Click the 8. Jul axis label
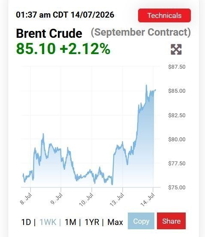The width and height of the screenshot is (205, 237). coord(26,199)
